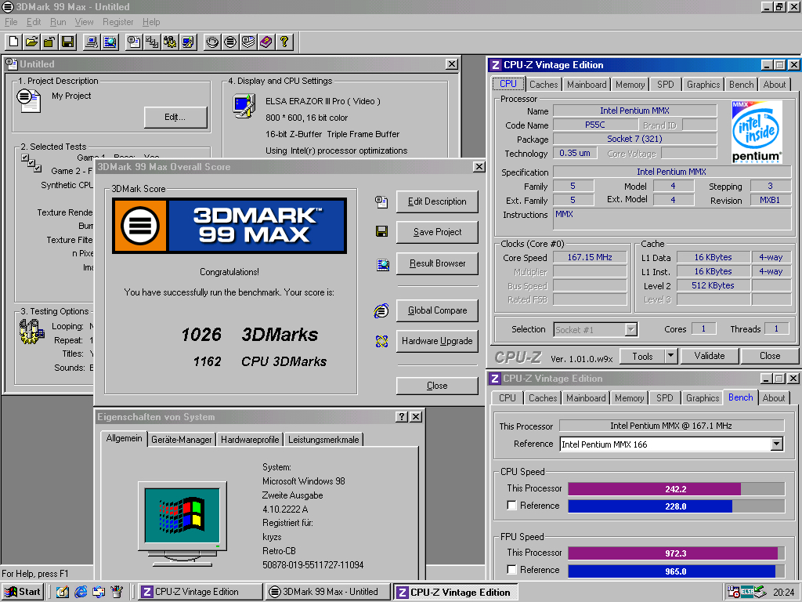Click the Save Project button

[437, 232]
